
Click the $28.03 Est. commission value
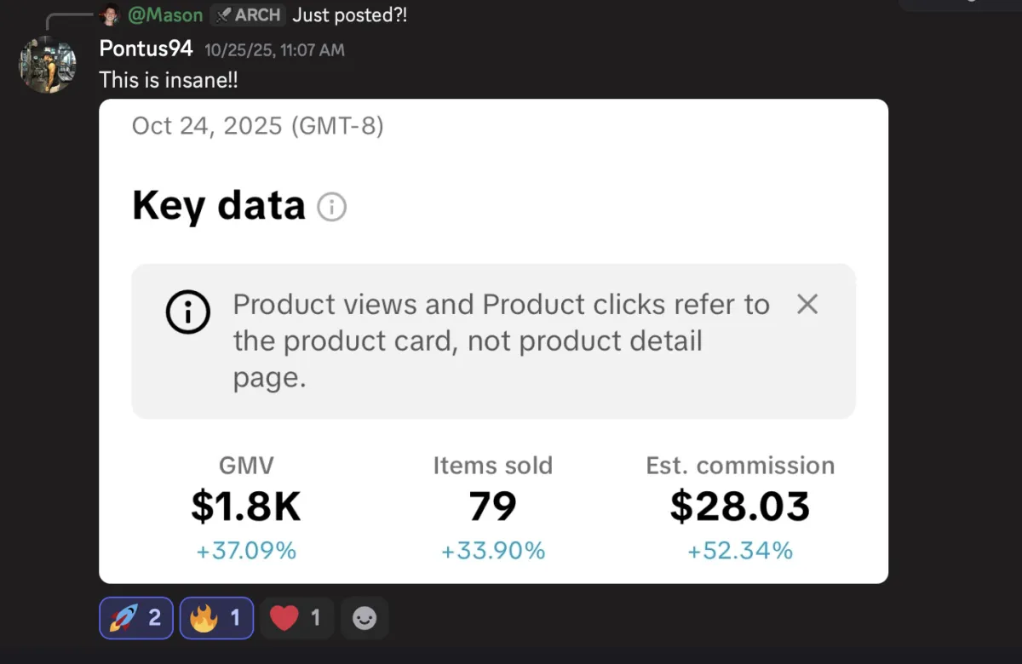pos(739,507)
